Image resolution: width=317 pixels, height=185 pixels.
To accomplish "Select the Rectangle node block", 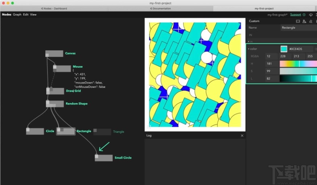I will [66, 131].
